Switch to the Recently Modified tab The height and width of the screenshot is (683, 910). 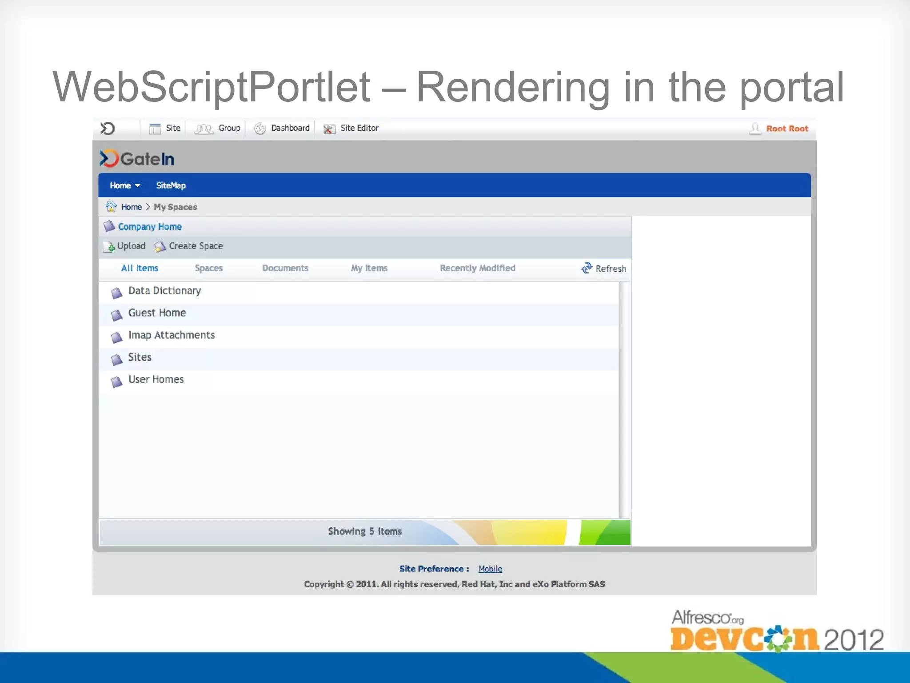(x=478, y=268)
